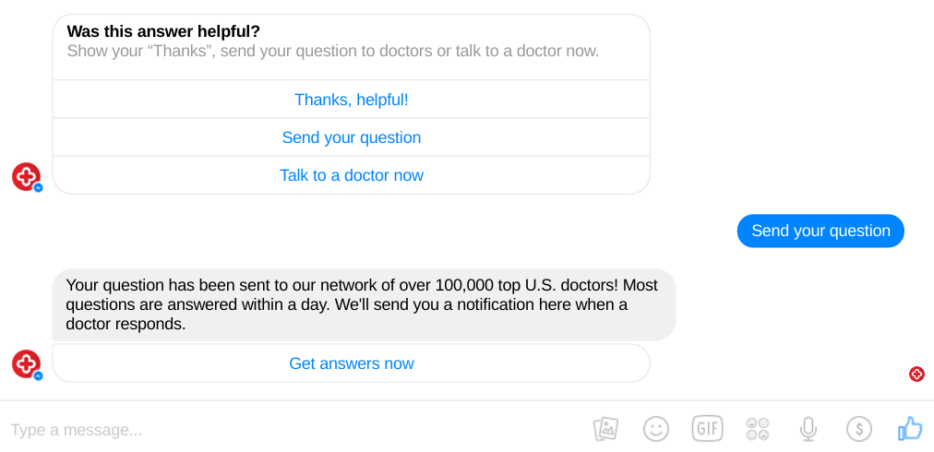Image resolution: width=934 pixels, height=452 pixels.
Task: Click the "Was this answer helpful?" heading
Action: (x=163, y=31)
